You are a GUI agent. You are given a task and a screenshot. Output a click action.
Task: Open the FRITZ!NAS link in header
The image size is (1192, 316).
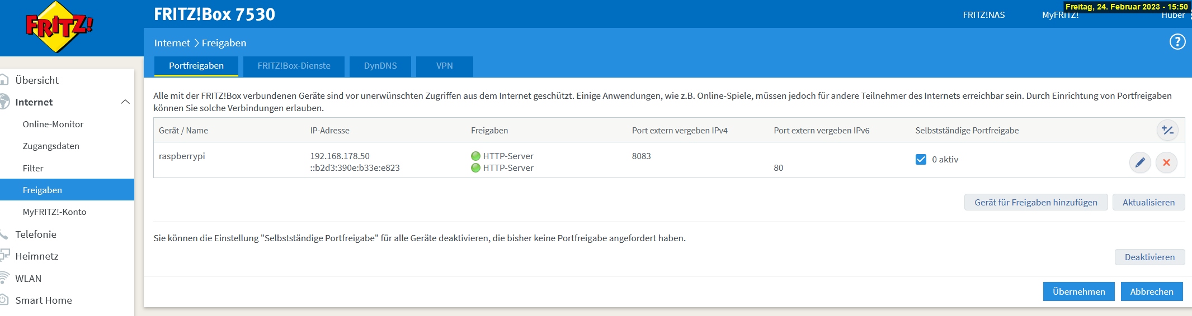(983, 15)
